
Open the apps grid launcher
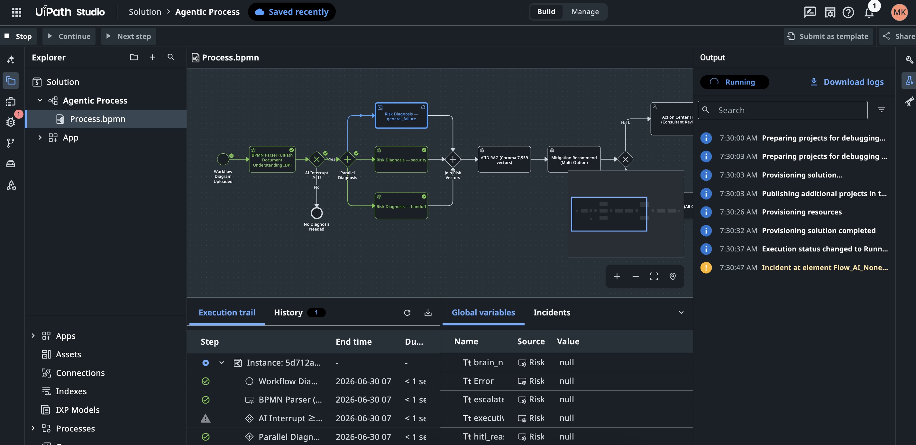pos(16,12)
